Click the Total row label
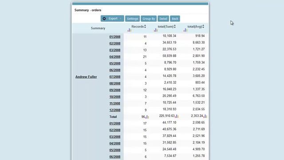This screenshot has height=160, width=284. (113, 117)
